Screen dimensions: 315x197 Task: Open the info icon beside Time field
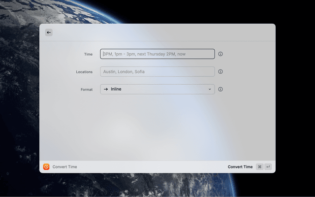[x=220, y=54]
